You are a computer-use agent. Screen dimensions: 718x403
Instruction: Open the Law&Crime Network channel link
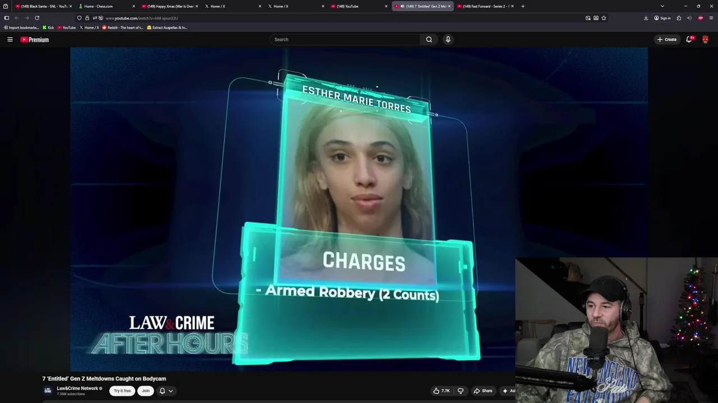(x=77, y=388)
